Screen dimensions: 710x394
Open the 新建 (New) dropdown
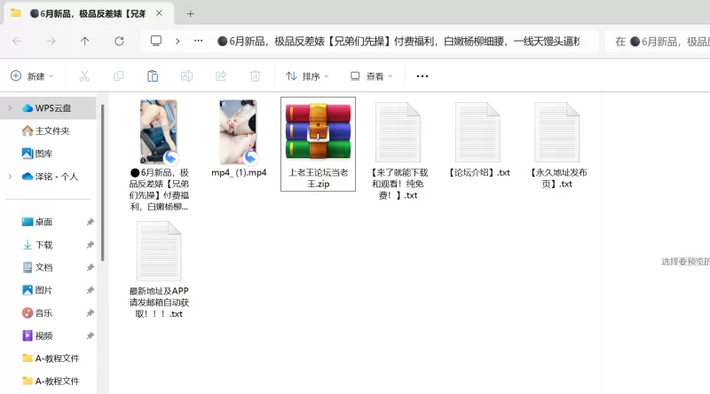tap(32, 76)
